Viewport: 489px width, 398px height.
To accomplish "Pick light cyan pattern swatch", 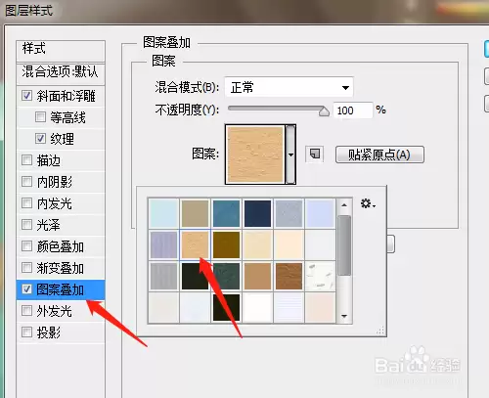I will coord(163,213).
